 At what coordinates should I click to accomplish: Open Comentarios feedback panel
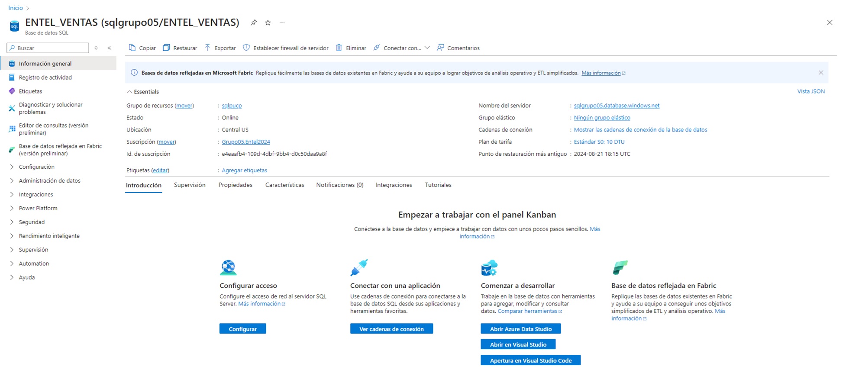(x=458, y=48)
